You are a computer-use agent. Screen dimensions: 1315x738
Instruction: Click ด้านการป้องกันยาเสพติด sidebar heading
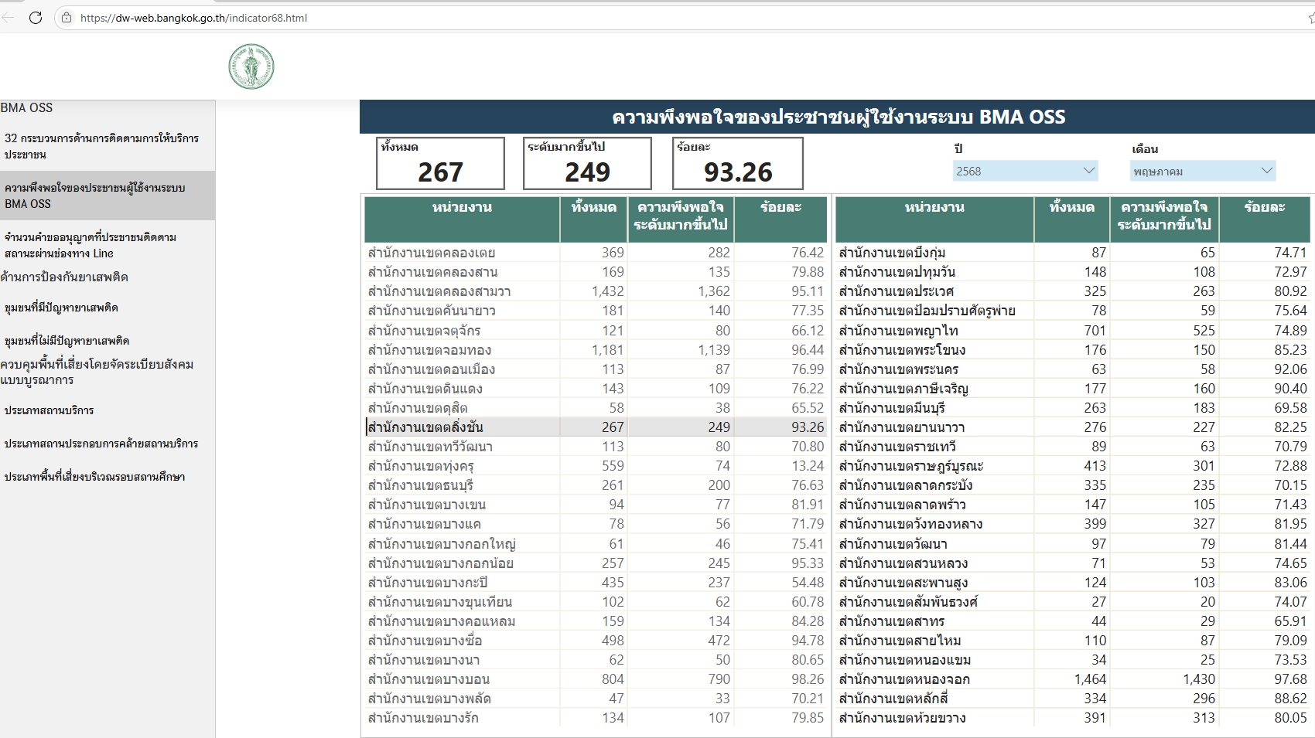[x=64, y=277]
